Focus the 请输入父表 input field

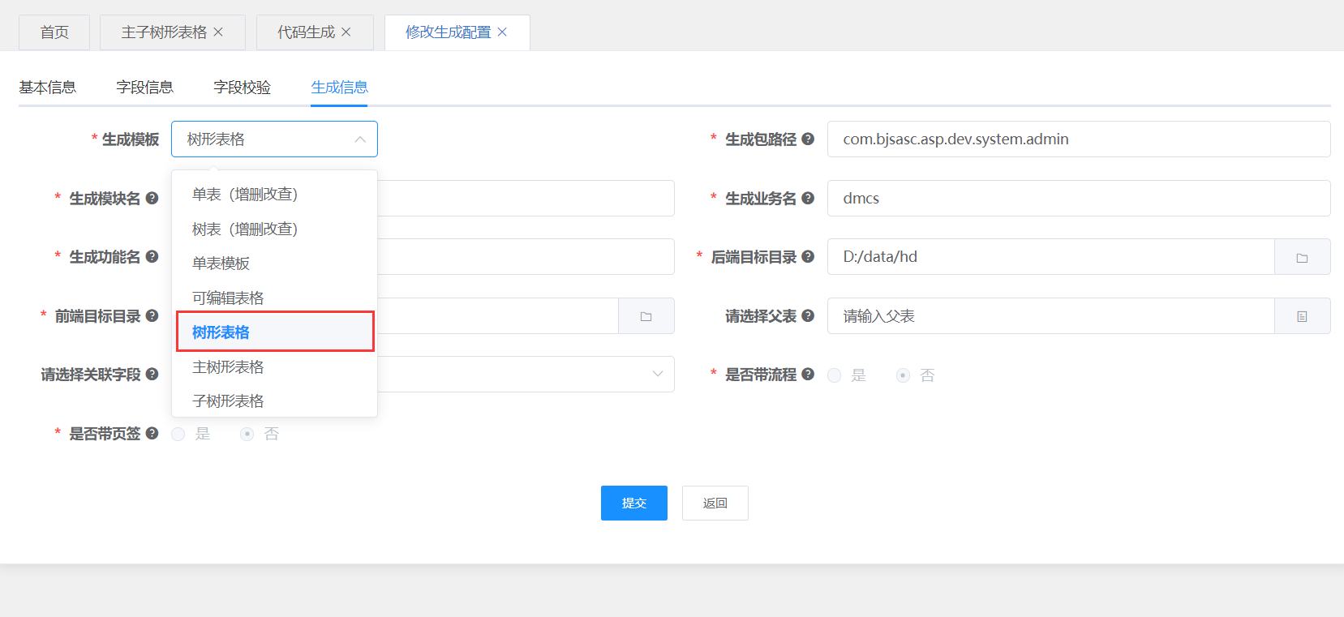pos(1051,316)
